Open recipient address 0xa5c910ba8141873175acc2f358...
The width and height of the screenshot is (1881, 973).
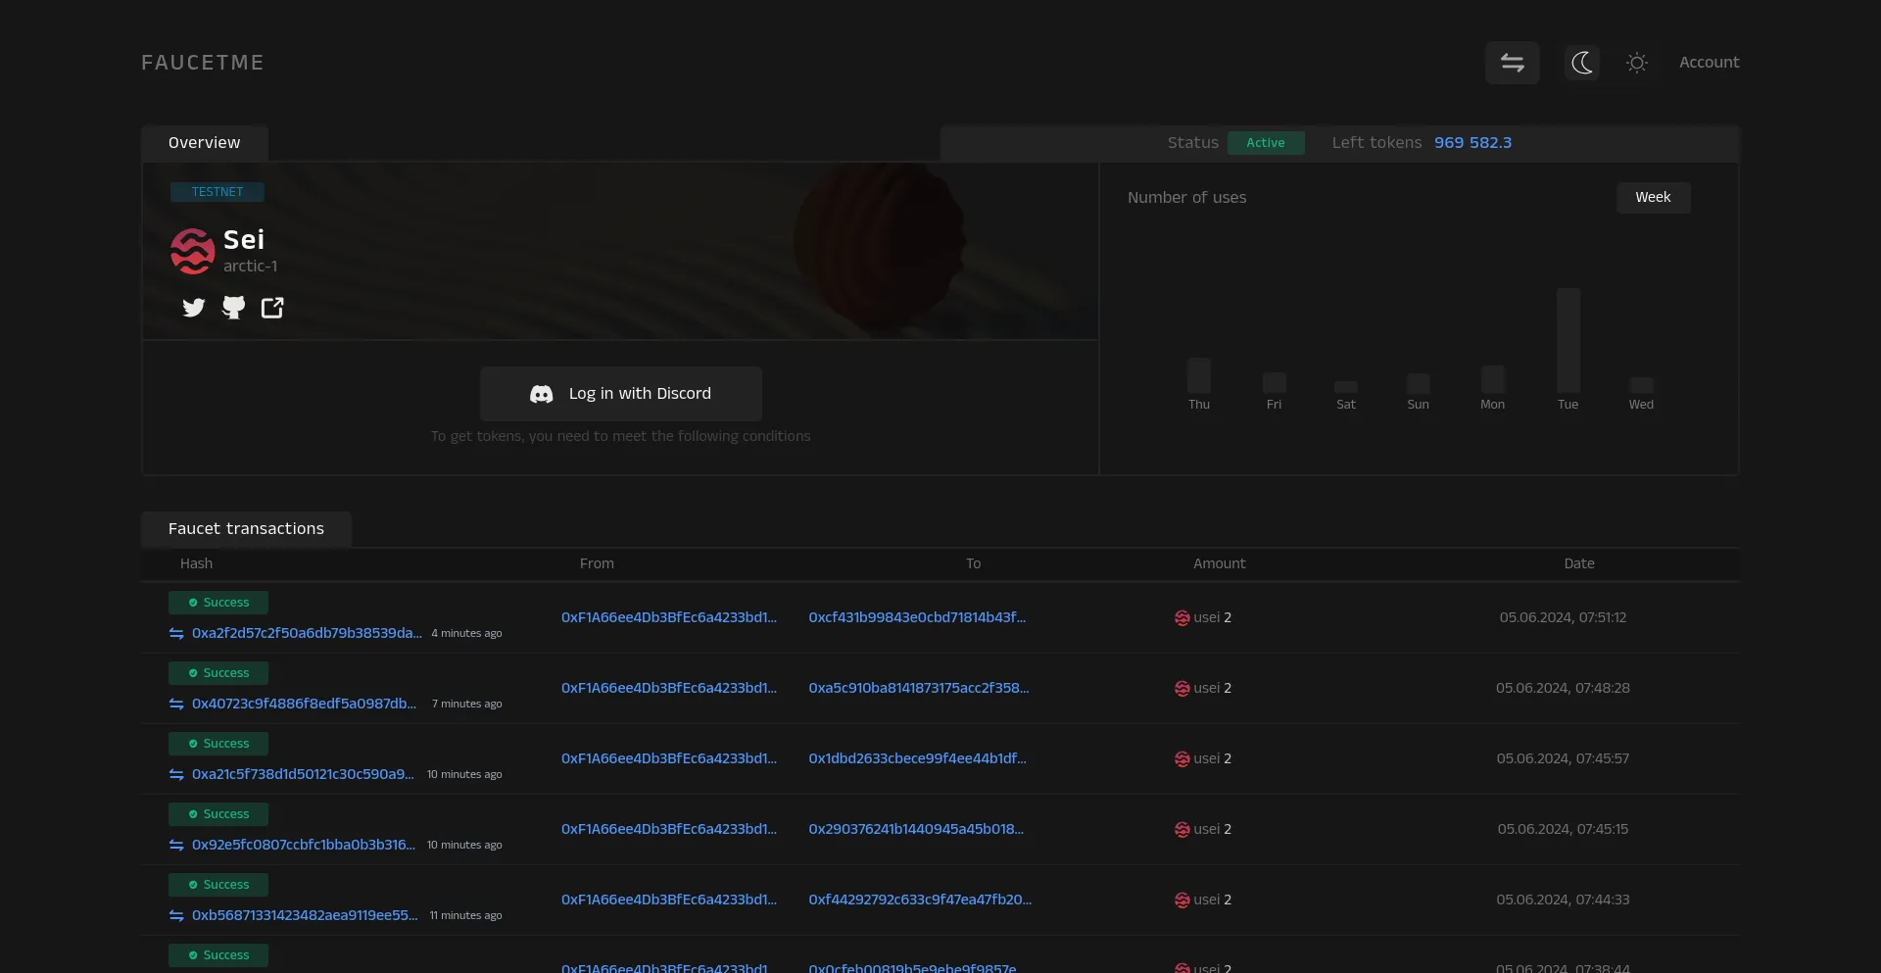[919, 688]
